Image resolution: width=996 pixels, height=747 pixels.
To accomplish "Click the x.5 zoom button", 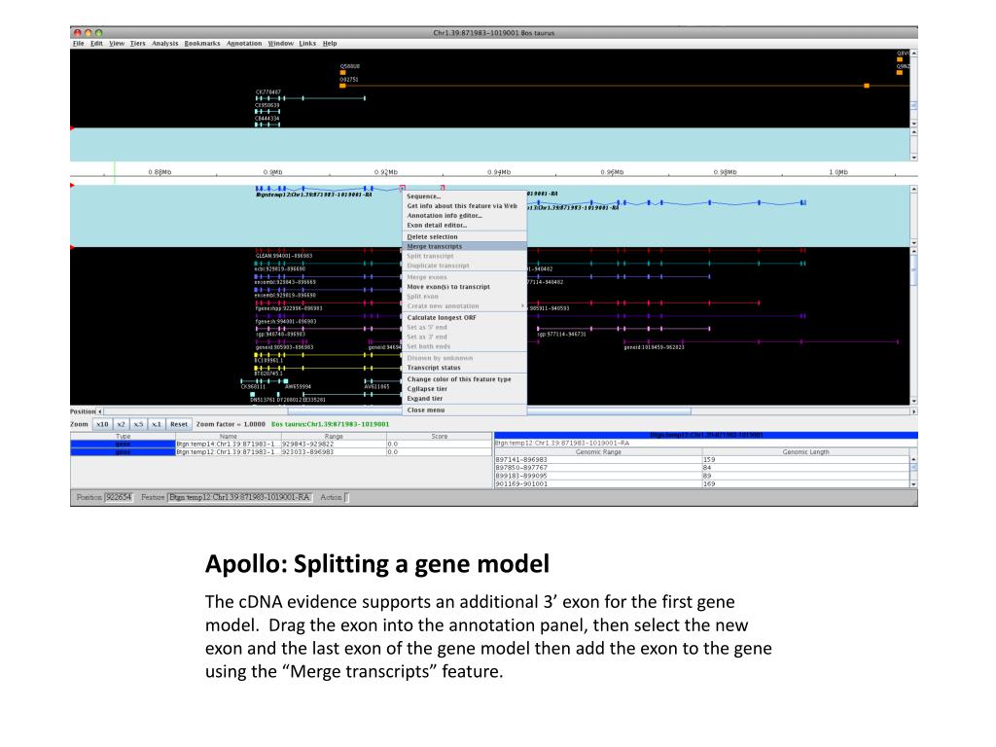I will click(x=138, y=424).
